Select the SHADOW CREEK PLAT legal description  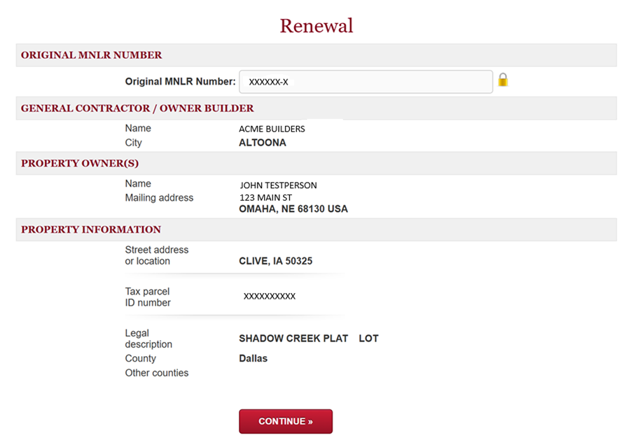(x=293, y=338)
